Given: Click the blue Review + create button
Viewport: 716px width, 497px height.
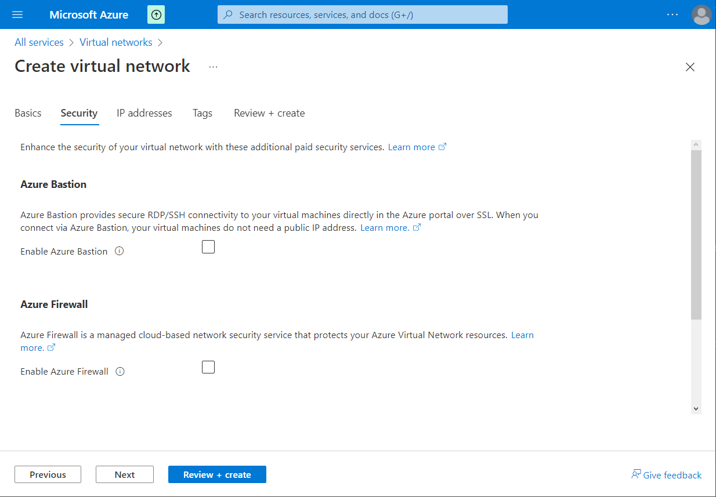Looking at the screenshot, I should point(217,474).
